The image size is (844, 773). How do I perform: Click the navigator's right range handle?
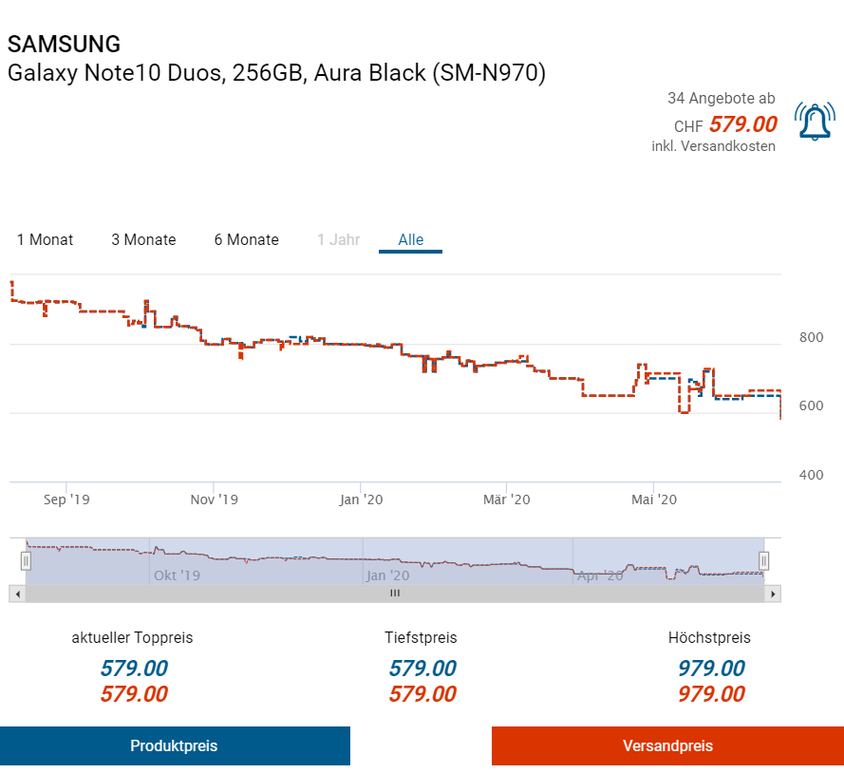coord(763,561)
